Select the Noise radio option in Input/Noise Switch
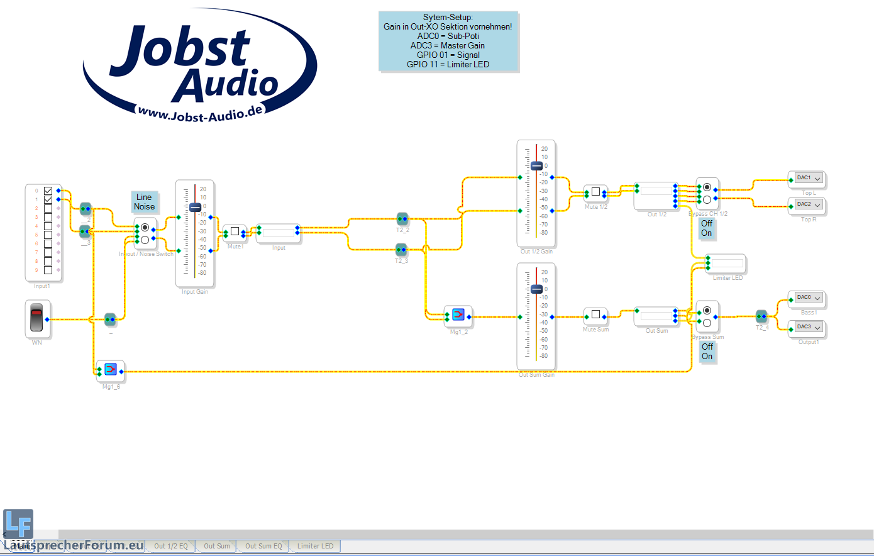 tap(145, 240)
